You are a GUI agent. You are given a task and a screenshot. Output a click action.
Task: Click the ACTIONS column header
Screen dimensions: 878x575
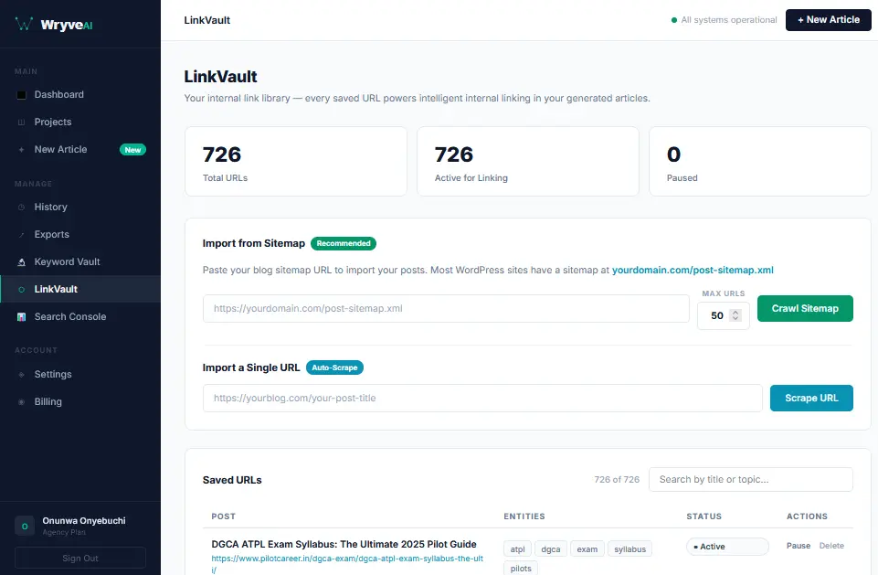[807, 516]
